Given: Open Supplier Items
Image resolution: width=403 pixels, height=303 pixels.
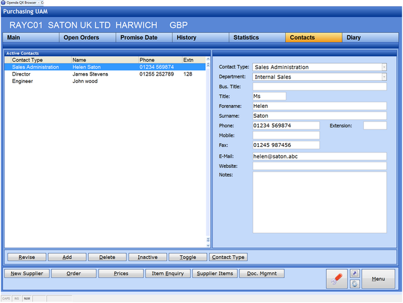Looking at the screenshot, I should (x=215, y=273).
